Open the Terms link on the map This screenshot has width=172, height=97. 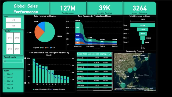pyautogui.click(x=151, y=88)
